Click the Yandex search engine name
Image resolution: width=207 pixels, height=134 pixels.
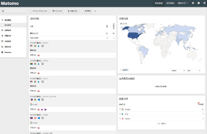[x=128, y=119]
